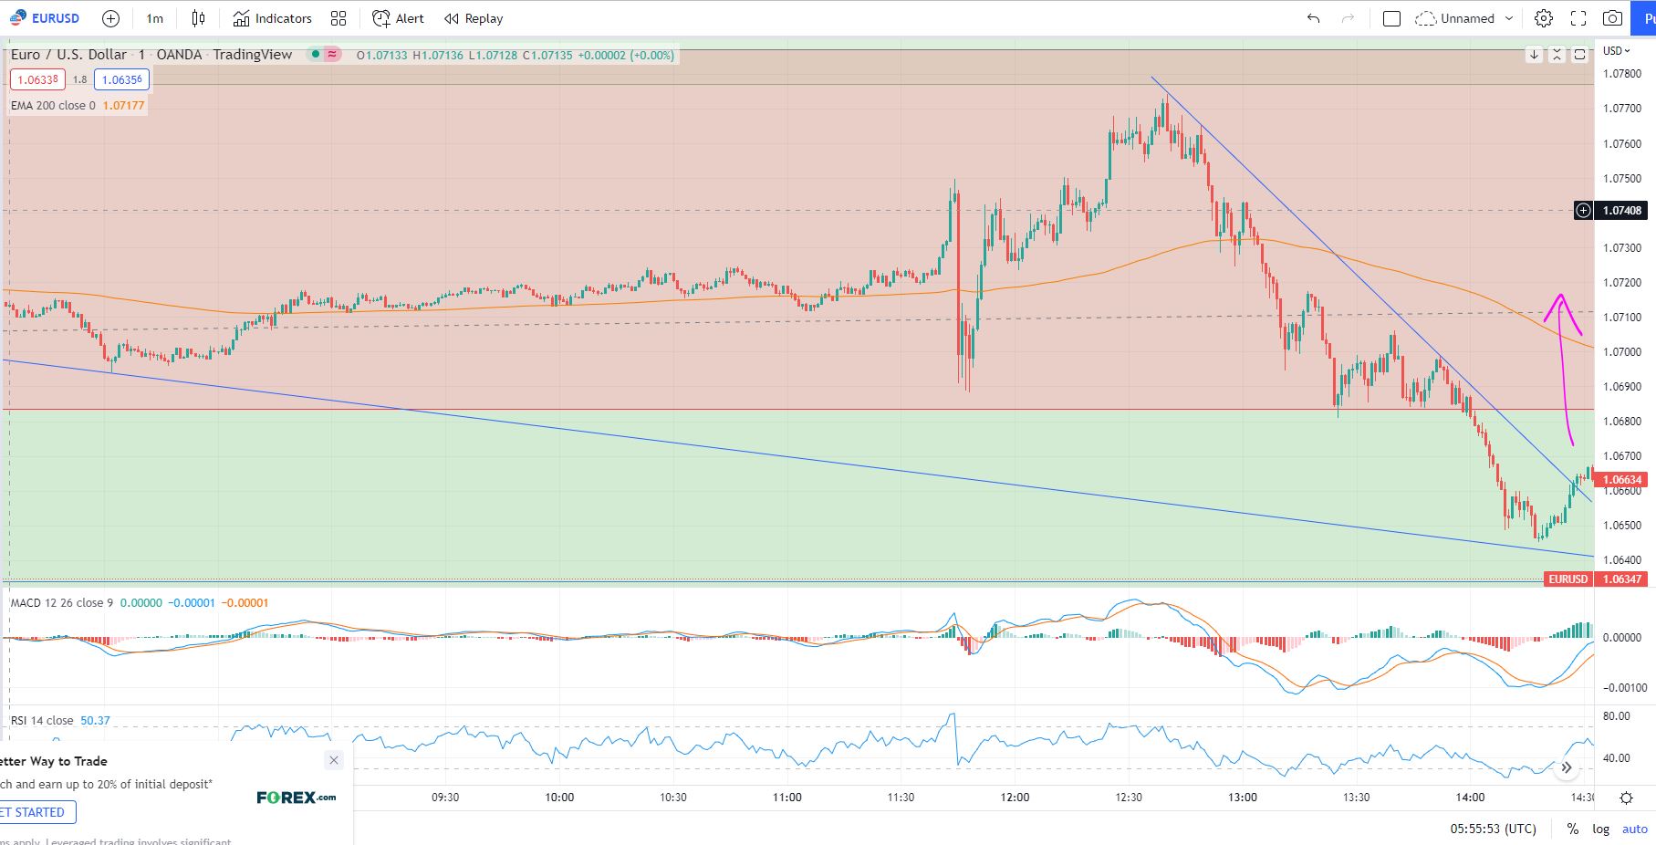Create a new Alert with the alarm icon
The width and height of the screenshot is (1656, 845).
398,18
